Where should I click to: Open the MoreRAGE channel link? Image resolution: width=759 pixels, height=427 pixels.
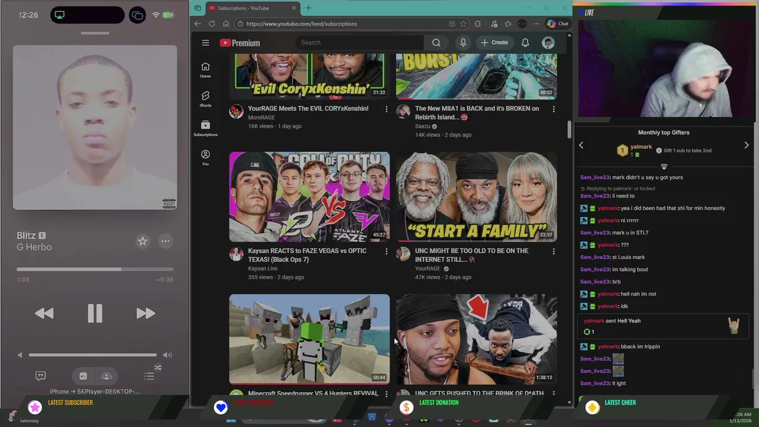click(x=261, y=117)
